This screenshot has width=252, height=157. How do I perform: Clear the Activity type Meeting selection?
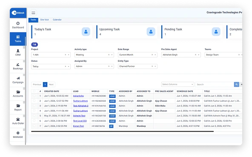click(109, 55)
